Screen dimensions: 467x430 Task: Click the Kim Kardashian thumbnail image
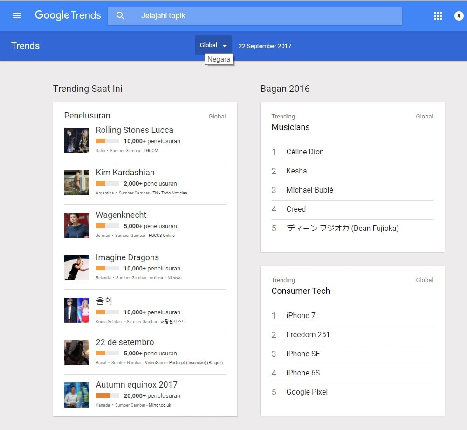point(77,183)
